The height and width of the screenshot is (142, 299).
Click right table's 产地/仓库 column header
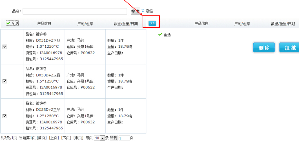(242, 24)
